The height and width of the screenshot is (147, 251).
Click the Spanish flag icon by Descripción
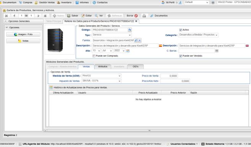[x=160, y=46]
